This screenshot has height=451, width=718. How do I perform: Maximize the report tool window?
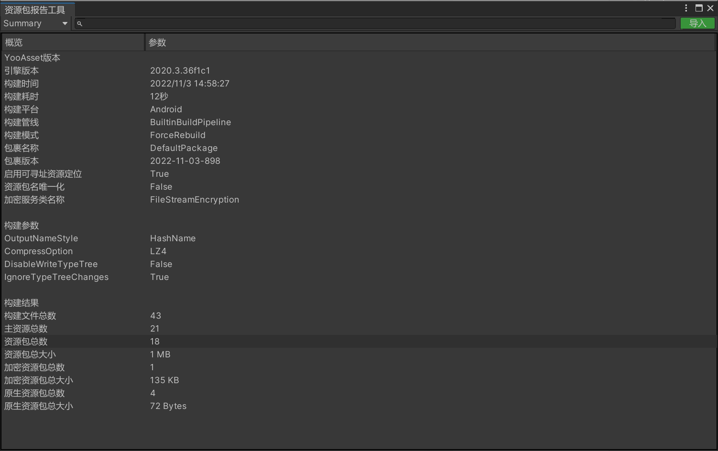pyautogui.click(x=699, y=8)
